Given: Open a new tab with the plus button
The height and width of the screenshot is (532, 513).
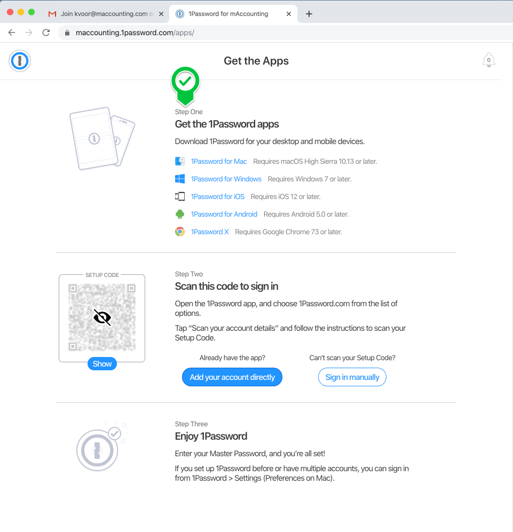Looking at the screenshot, I should point(309,14).
